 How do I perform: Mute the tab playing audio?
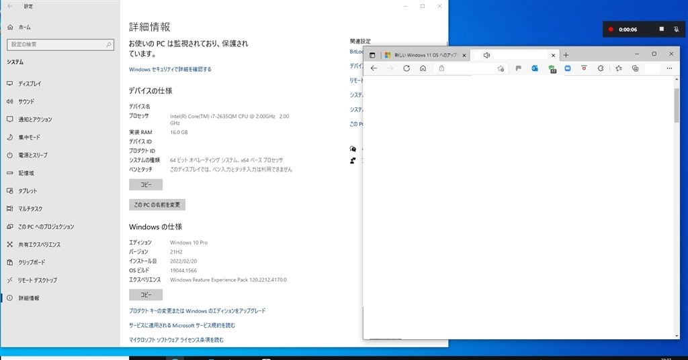click(x=486, y=55)
